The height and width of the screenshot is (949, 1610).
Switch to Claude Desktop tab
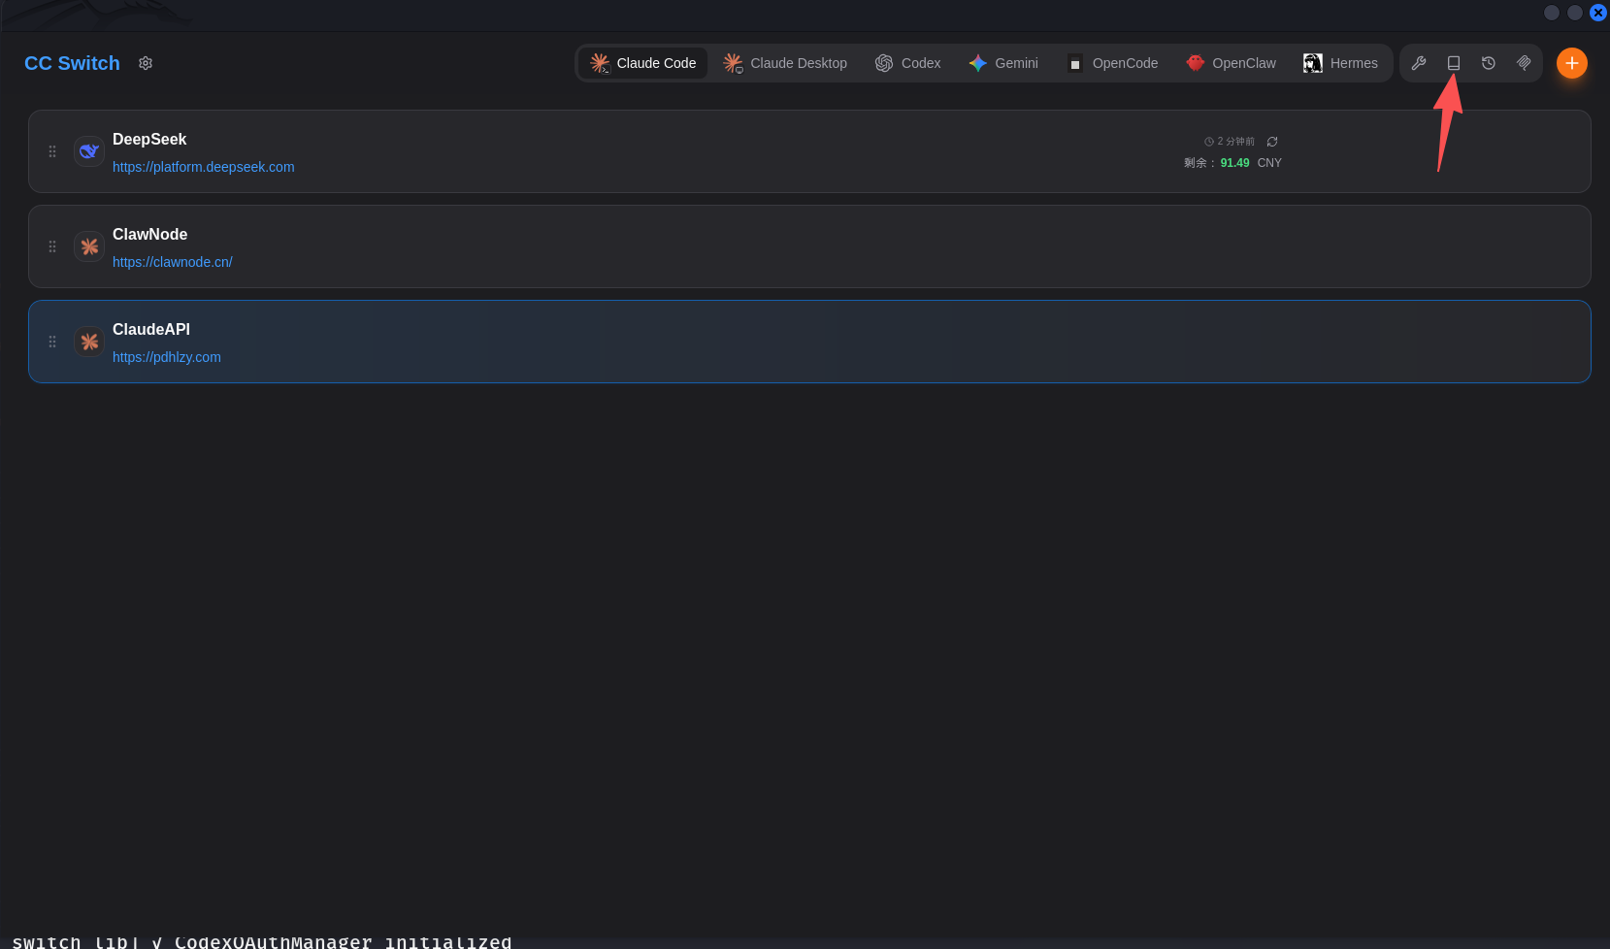[x=785, y=63]
